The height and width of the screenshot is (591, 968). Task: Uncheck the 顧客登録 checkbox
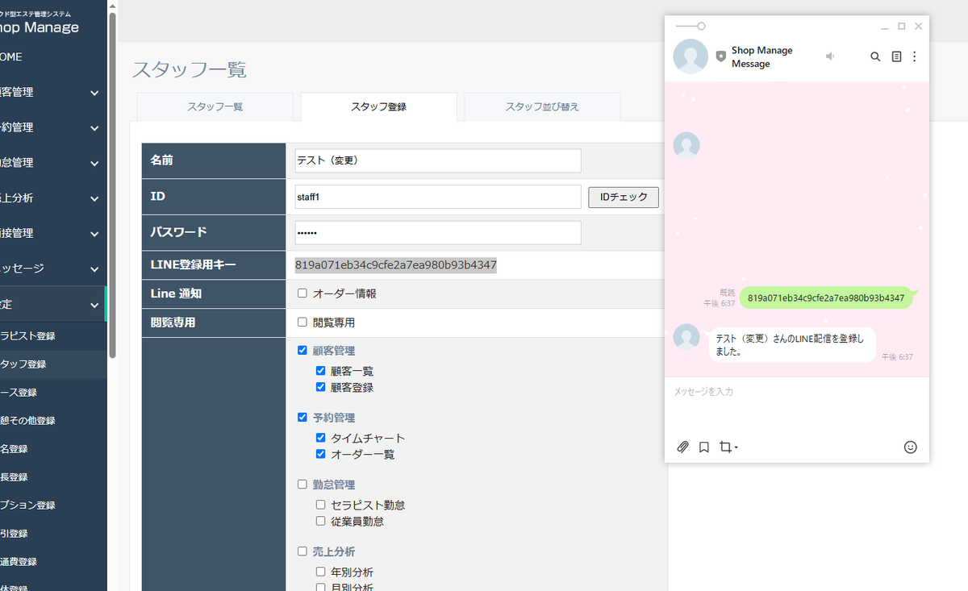(320, 387)
